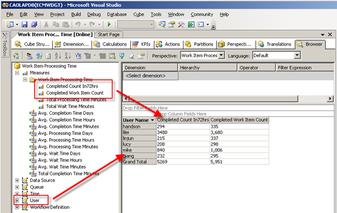Image resolution: width=337 pixels, height=213 pixels.
Task: Switch to the Partitions tab
Action: click(x=200, y=44)
